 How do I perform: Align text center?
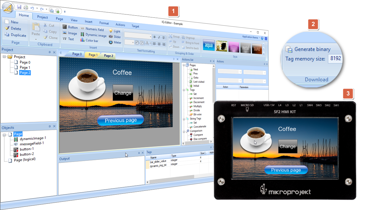click(x=159, y=44)
